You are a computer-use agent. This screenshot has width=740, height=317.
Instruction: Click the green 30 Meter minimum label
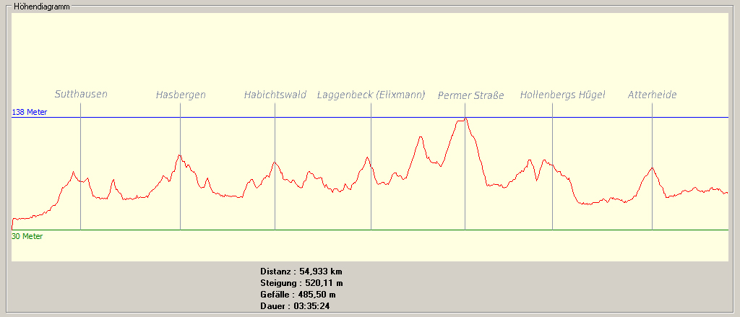pyautogui.click(x=27, y=236)
